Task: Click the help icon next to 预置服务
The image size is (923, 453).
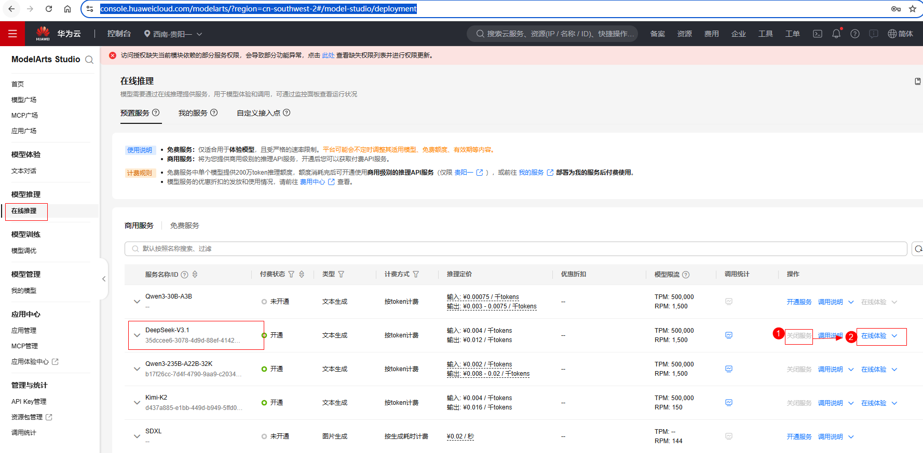Action: (156, 112)
